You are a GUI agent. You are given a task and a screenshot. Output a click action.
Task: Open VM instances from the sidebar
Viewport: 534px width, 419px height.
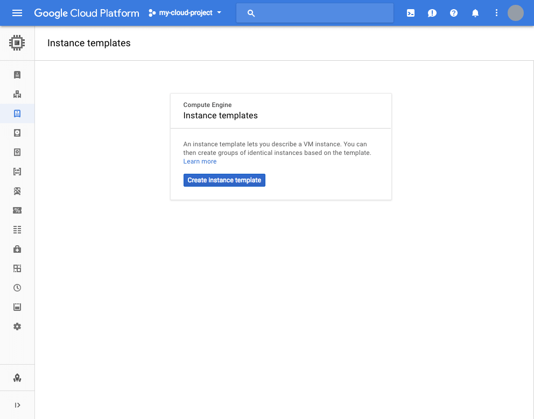click(17, 75)
